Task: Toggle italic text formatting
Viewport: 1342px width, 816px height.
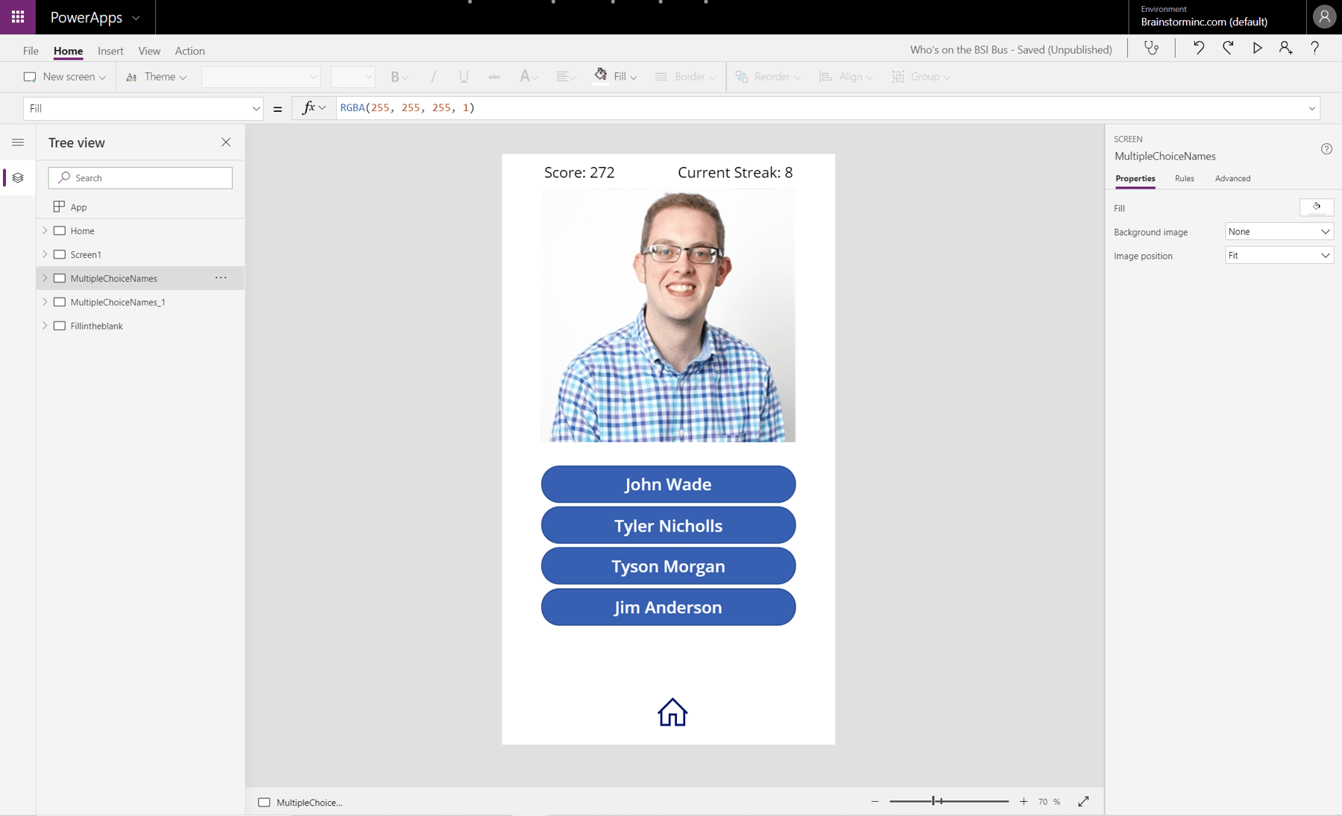Action: coord(433,76)
